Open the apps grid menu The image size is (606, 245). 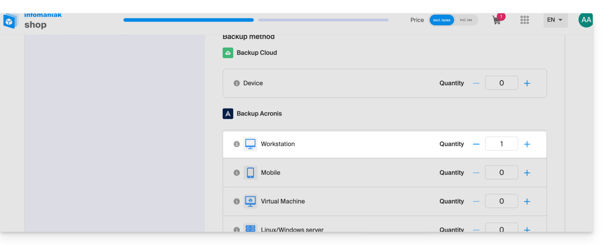point(525,20)
